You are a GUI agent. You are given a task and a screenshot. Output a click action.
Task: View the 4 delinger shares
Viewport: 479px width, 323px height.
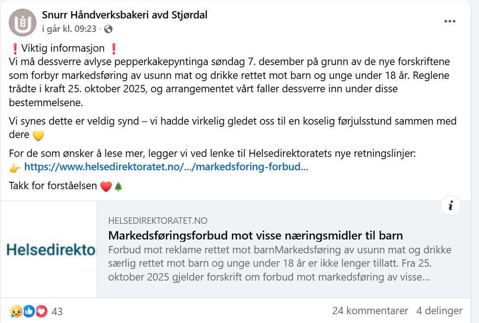(439, 311)
